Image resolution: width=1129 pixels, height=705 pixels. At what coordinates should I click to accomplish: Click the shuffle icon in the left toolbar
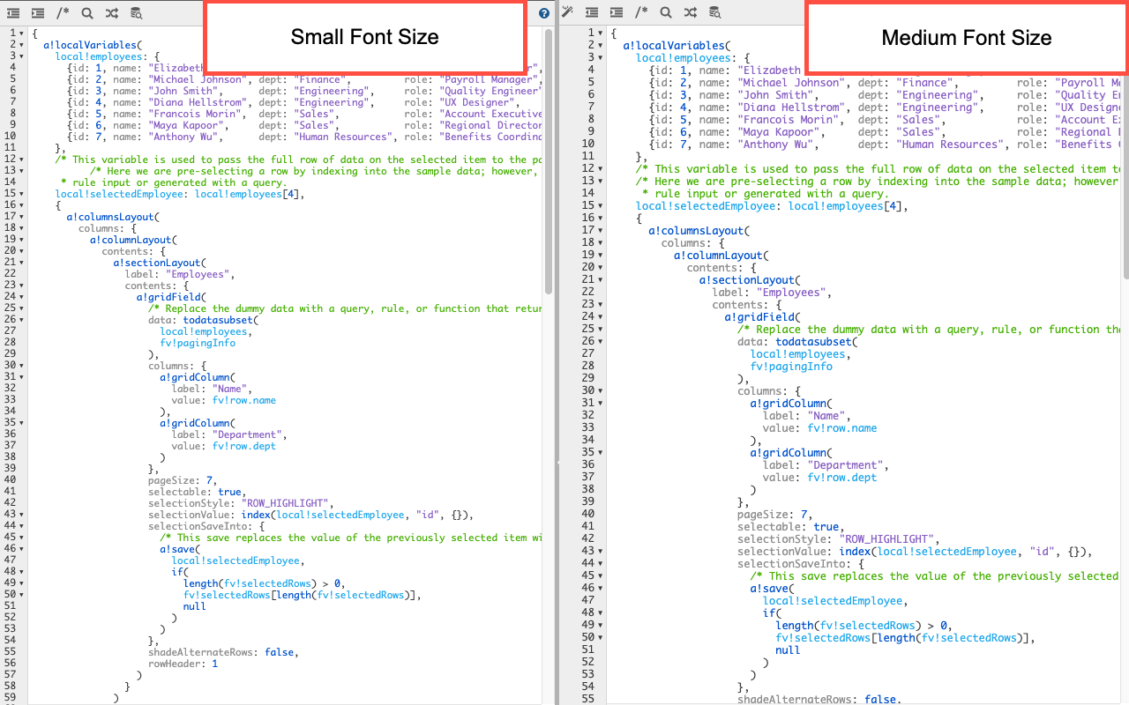pyautogui.click(x=111, y=12)
